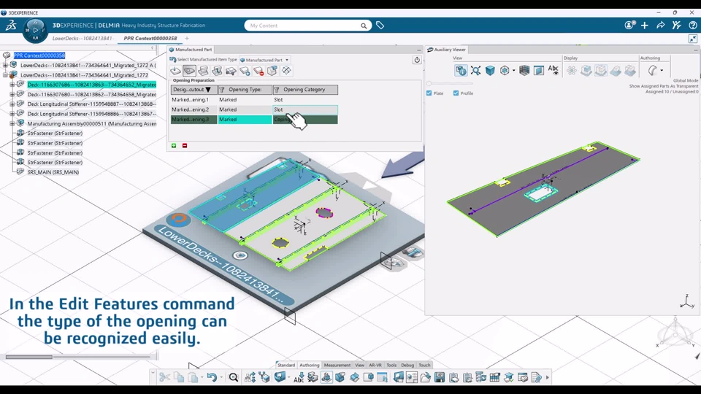Switch to the View tab
Viewport: 701px width, 394px height.
tap(359, 365)
